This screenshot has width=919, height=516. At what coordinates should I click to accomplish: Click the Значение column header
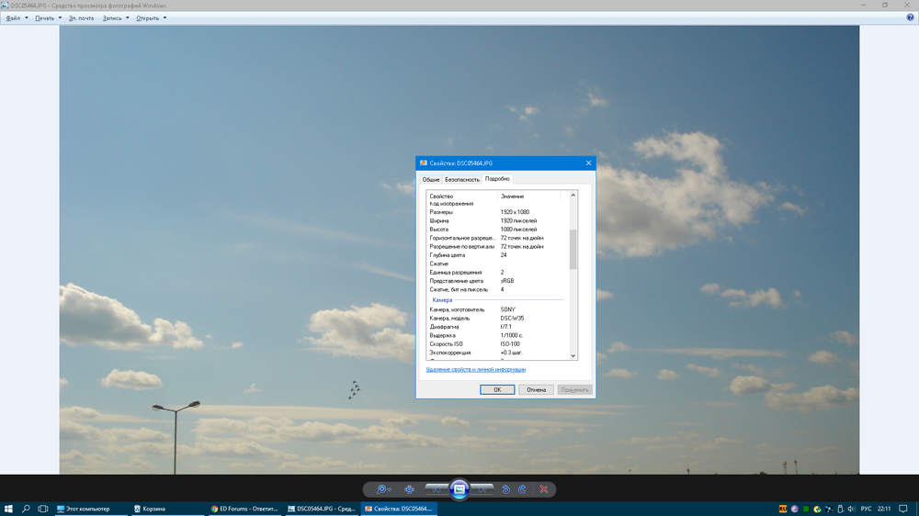tap(528, 196)
